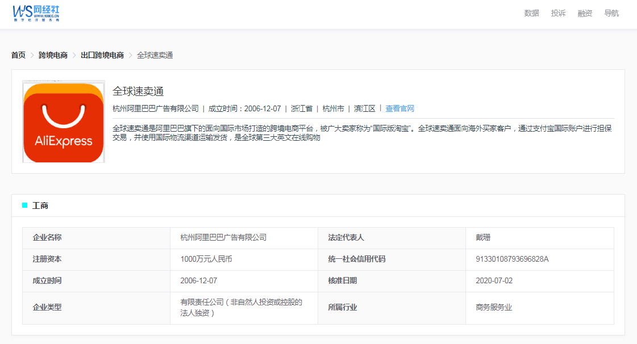Click the 核准日期 label cell
This screenshot has width=637, height=344.
tap(392, 281)
